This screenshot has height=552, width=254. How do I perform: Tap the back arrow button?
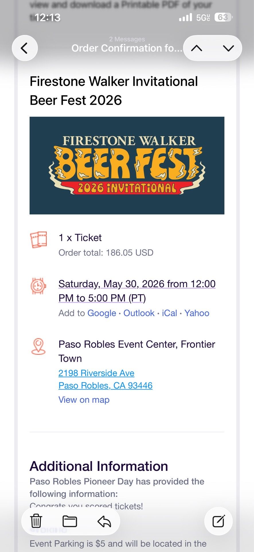pos(25,48)
